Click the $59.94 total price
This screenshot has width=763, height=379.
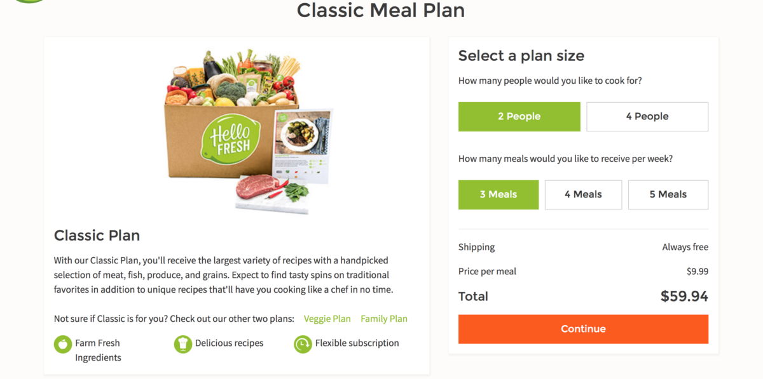click(684, 296)
